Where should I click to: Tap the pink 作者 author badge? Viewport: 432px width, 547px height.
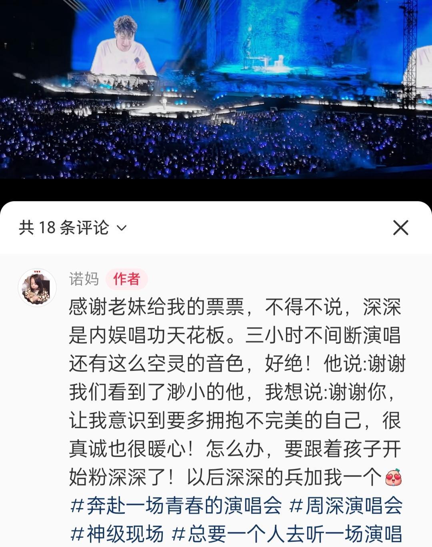[x=127, y=279]
